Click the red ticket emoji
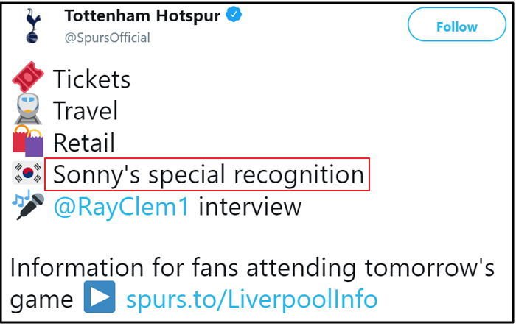This screenshot has height=326, width=516. coord(28,77)
